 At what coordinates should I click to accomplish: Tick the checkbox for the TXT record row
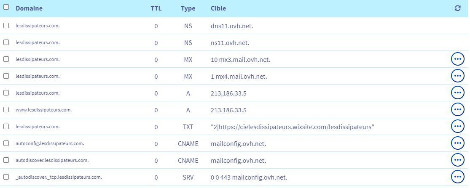[x=6, y=127]
